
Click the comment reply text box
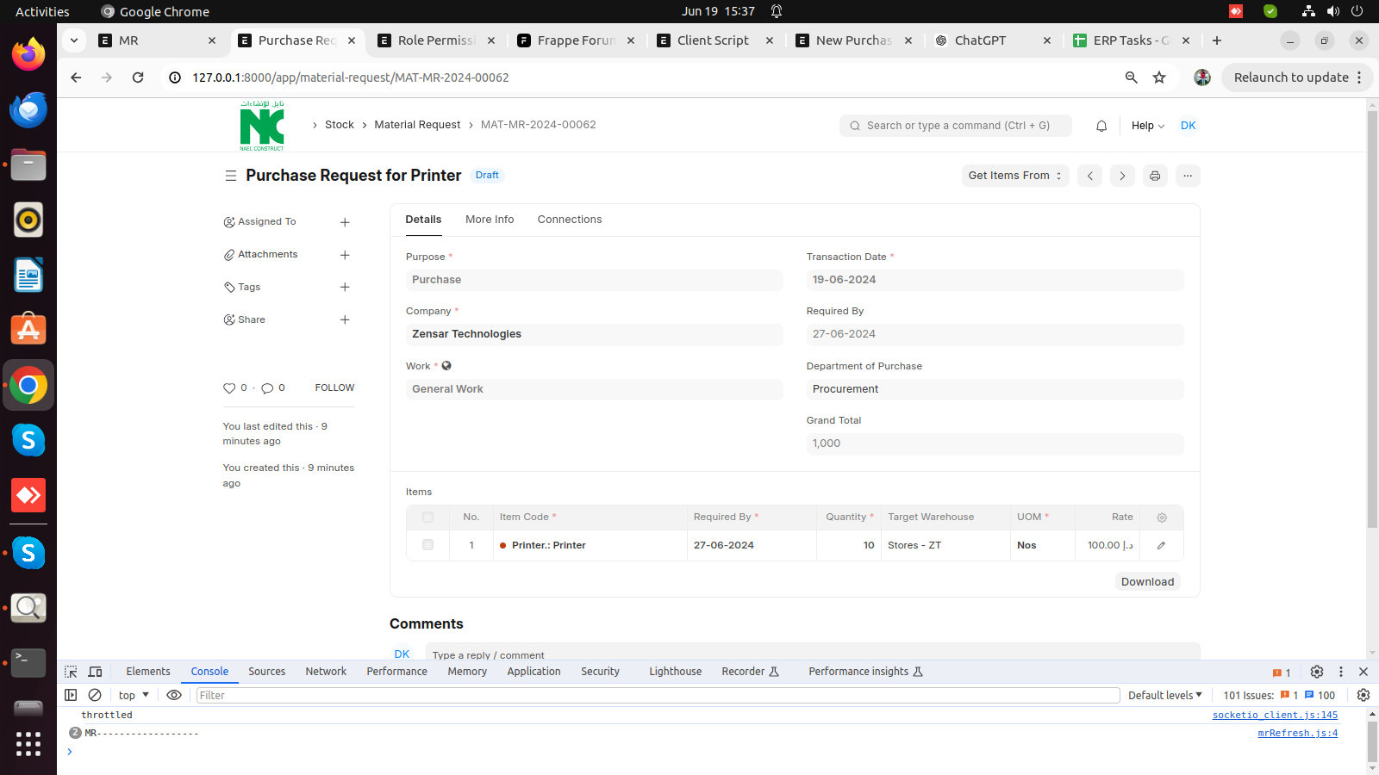pos(812,654)
